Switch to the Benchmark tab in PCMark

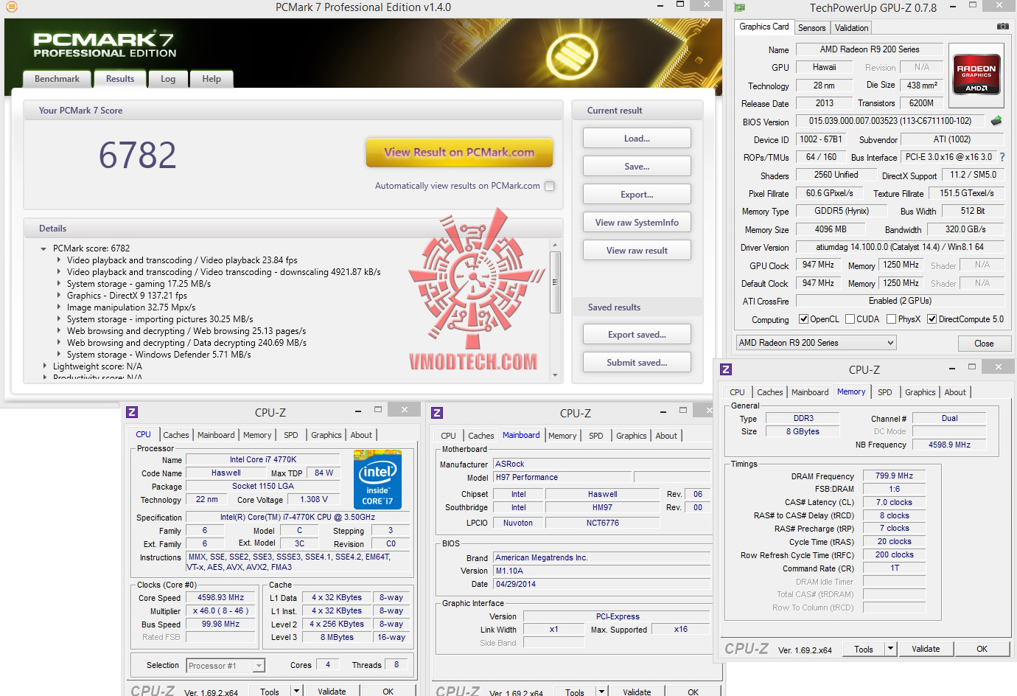click(57, 79)
